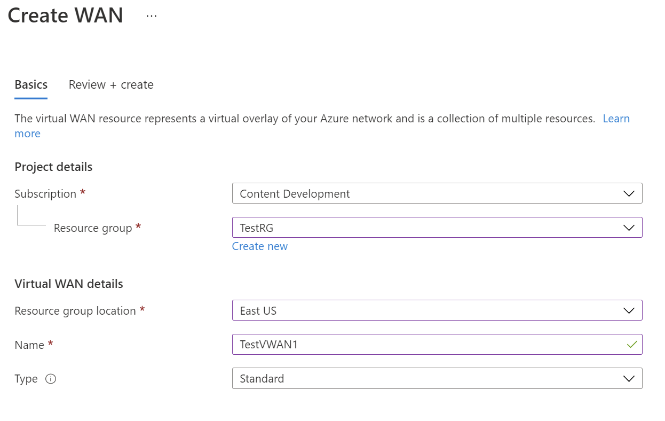Open the Learn more link
The height and width of the screenshot is (421, 665).
(616, 119)
